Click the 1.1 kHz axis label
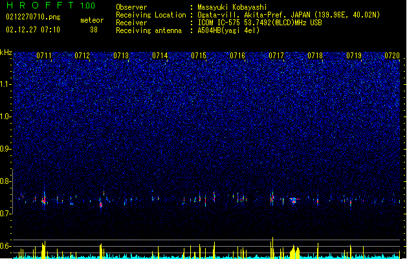 point(5,84)
